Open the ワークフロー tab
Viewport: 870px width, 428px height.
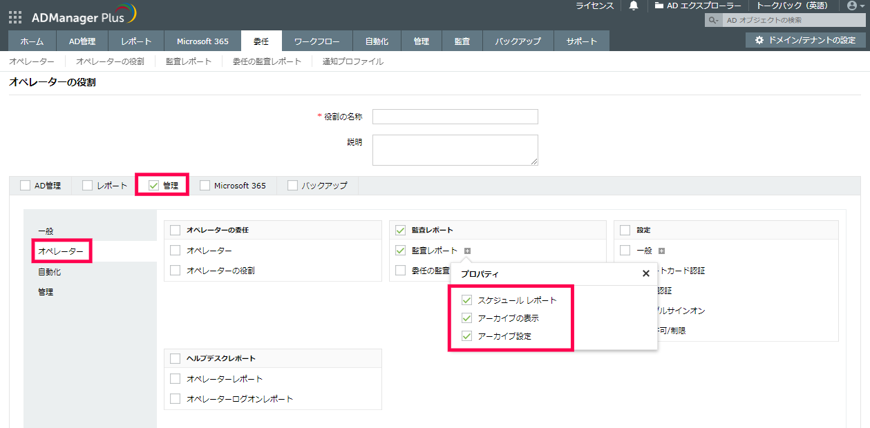316,41
